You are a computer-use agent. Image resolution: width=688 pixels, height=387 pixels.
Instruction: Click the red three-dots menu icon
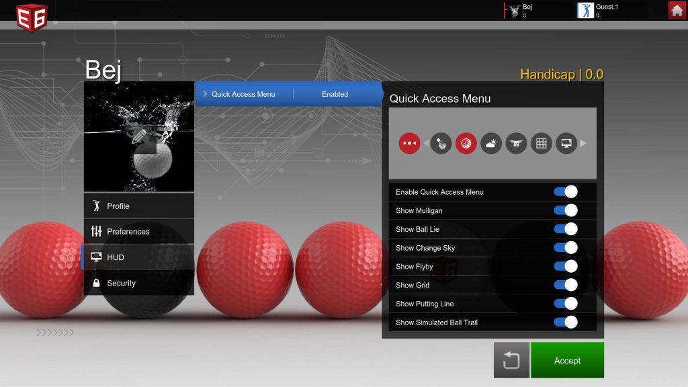(409, 144)
